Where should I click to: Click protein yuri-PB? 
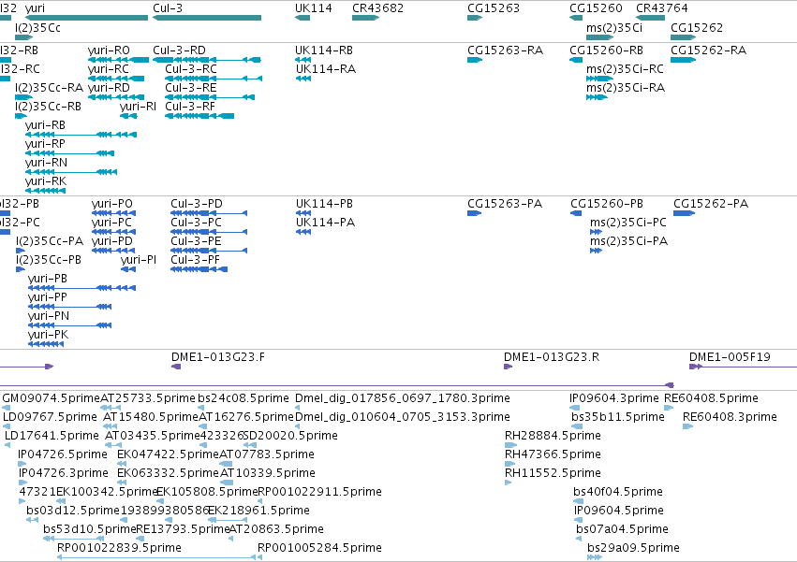81,288
